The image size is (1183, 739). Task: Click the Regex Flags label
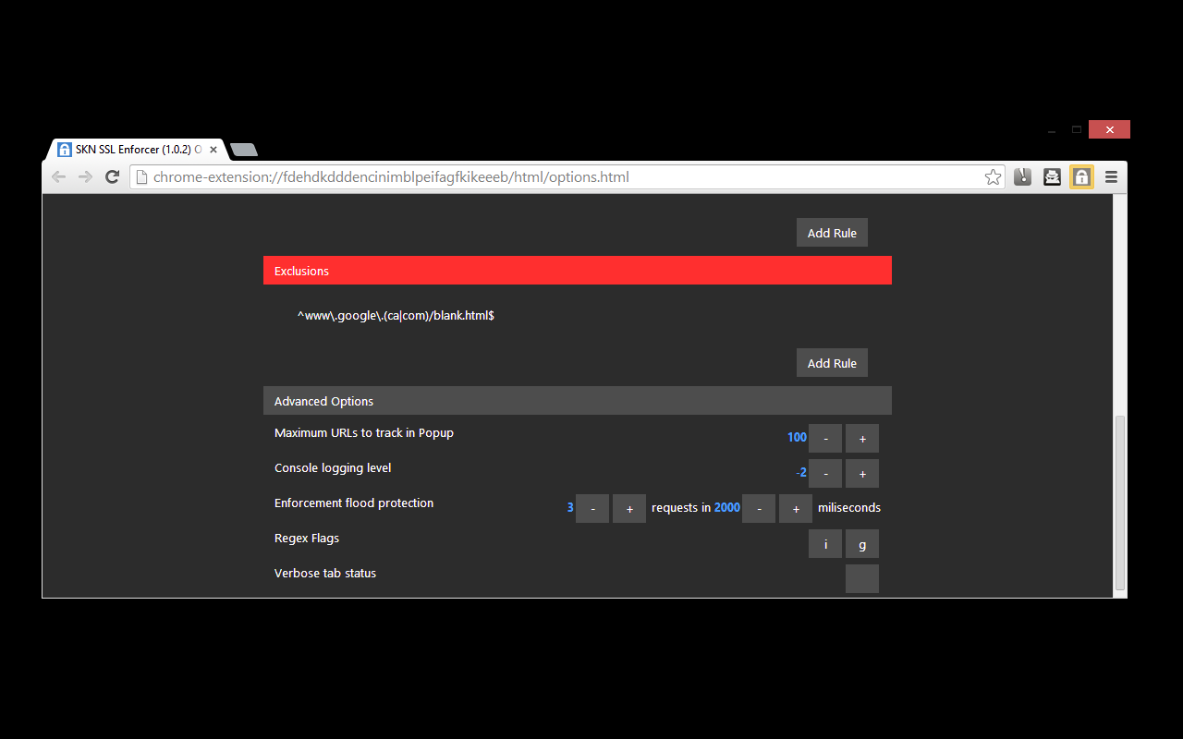click(x=307, y=539)
